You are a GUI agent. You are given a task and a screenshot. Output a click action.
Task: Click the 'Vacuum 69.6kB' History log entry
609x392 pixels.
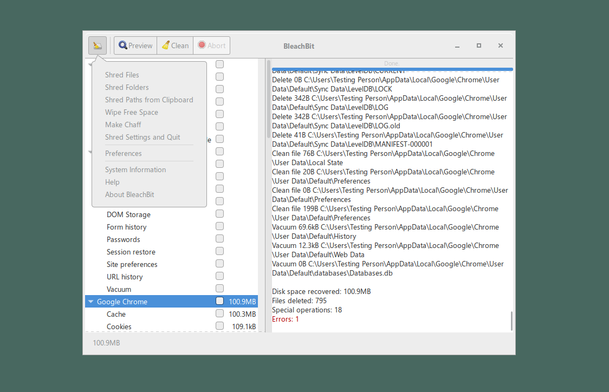click(385, 232)
